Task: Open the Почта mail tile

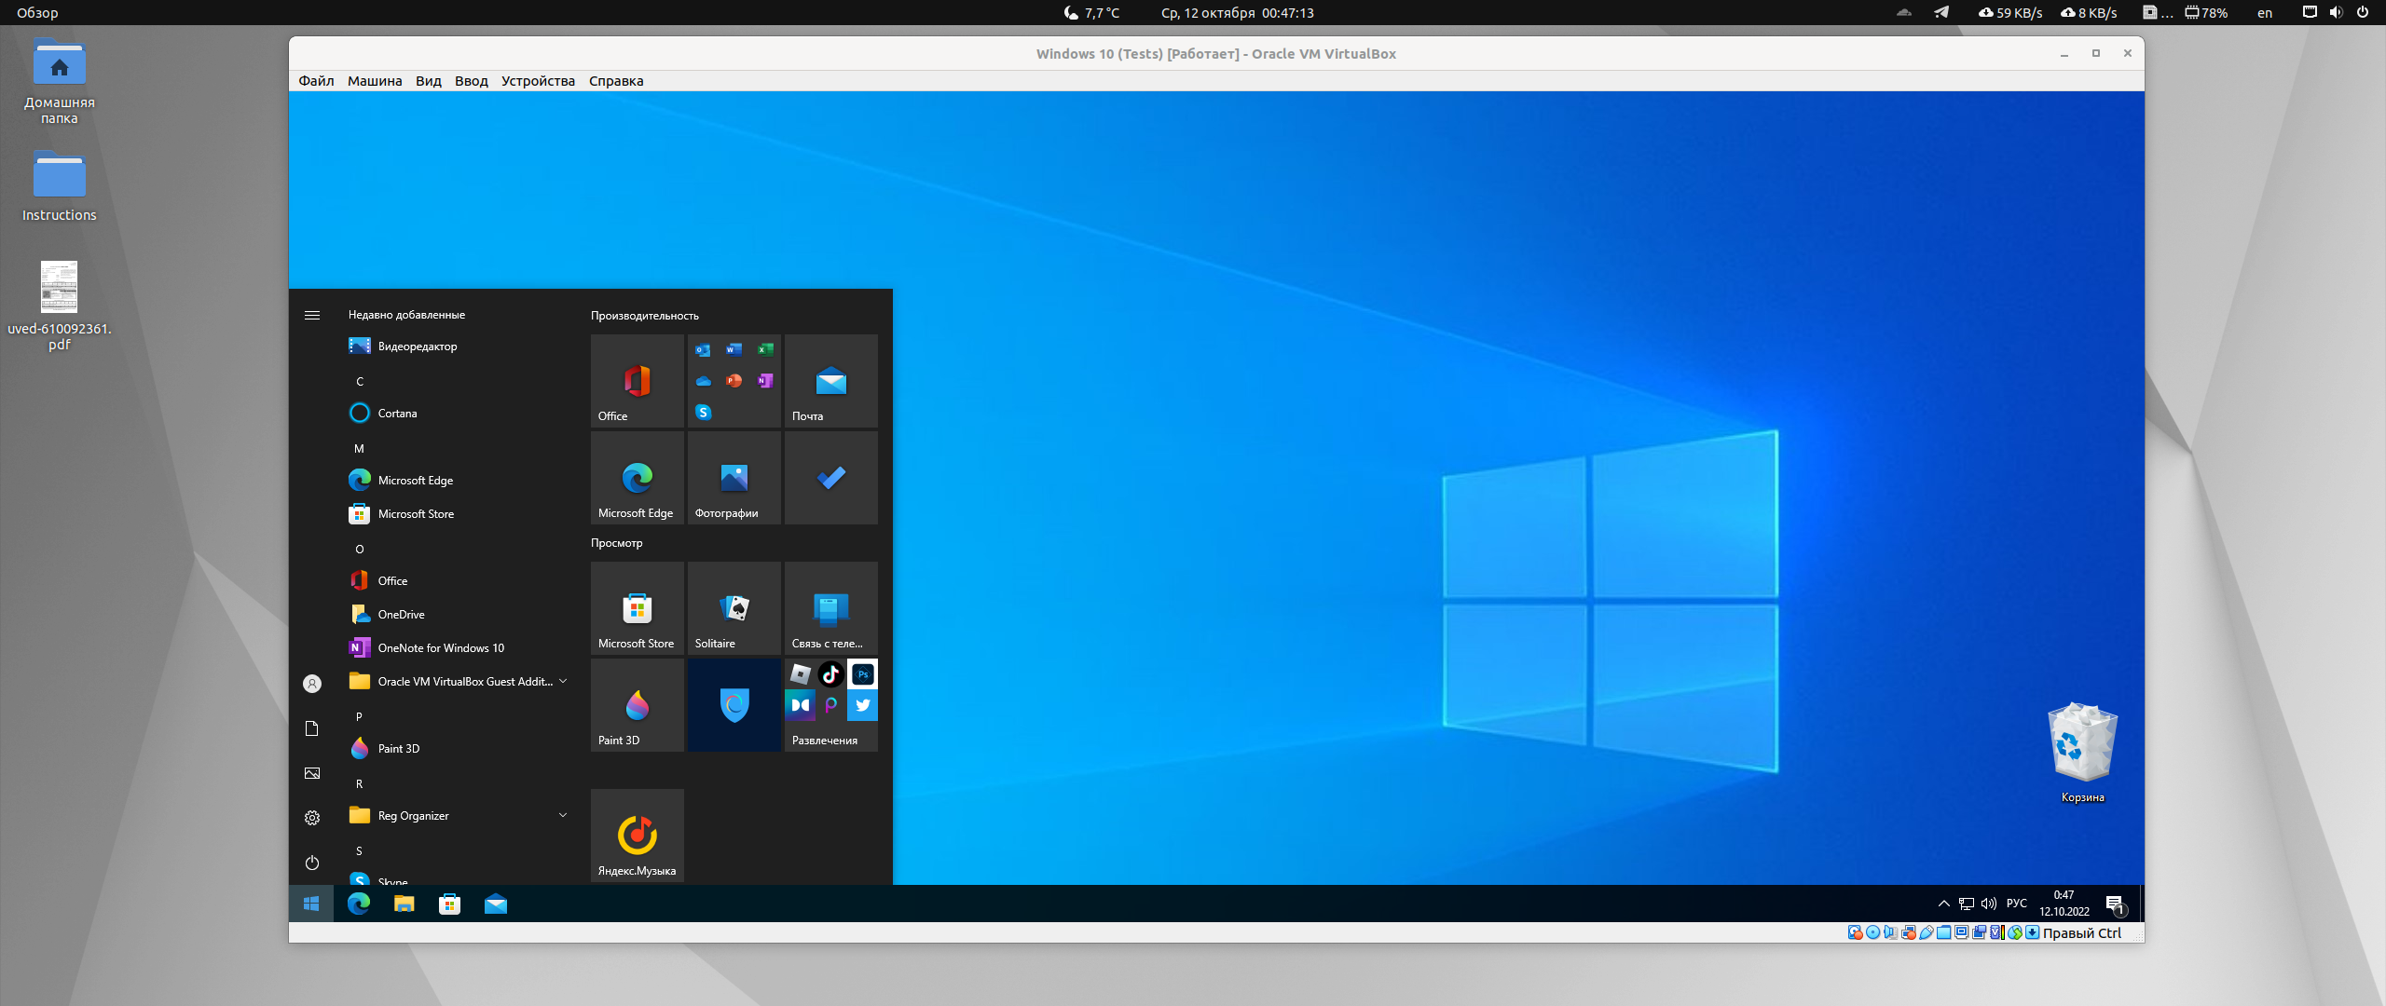Action: point(831,381)
